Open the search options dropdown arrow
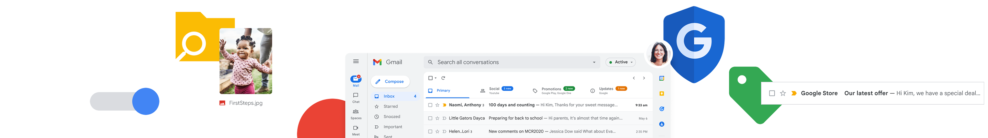 click(594, 62)
